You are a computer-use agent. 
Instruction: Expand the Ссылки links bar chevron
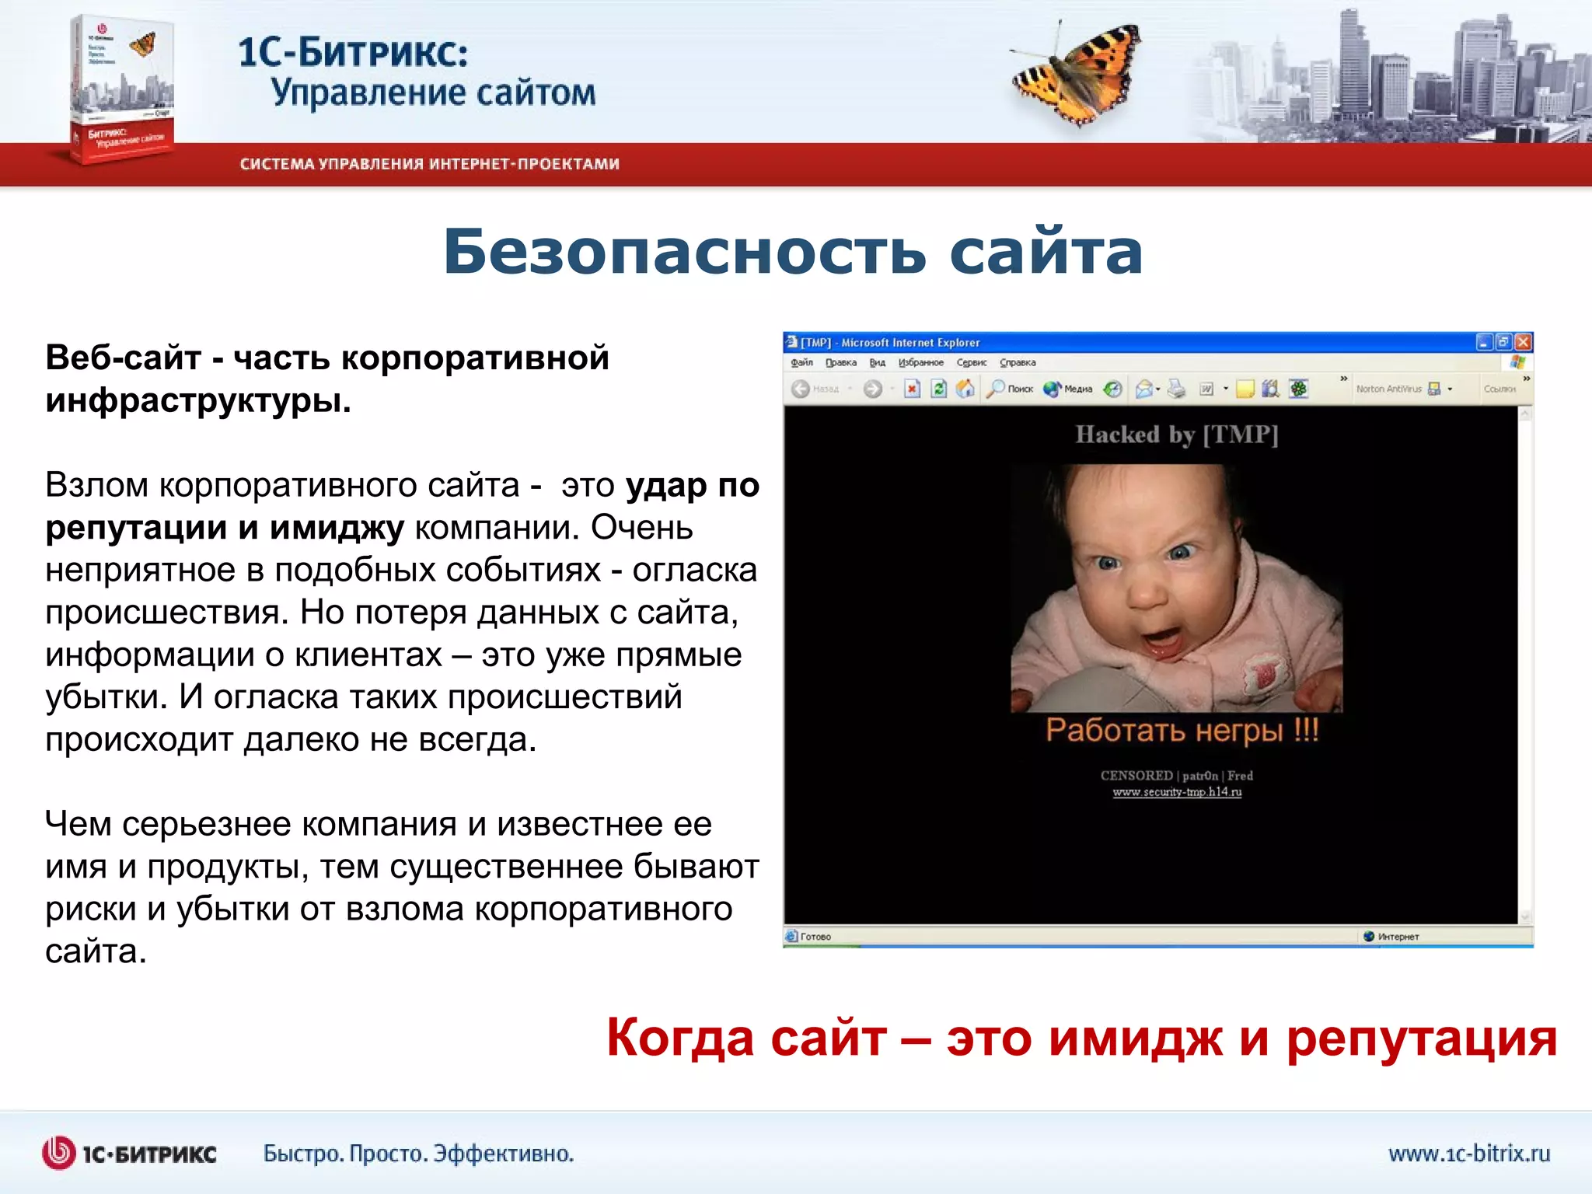point(1526,379)
